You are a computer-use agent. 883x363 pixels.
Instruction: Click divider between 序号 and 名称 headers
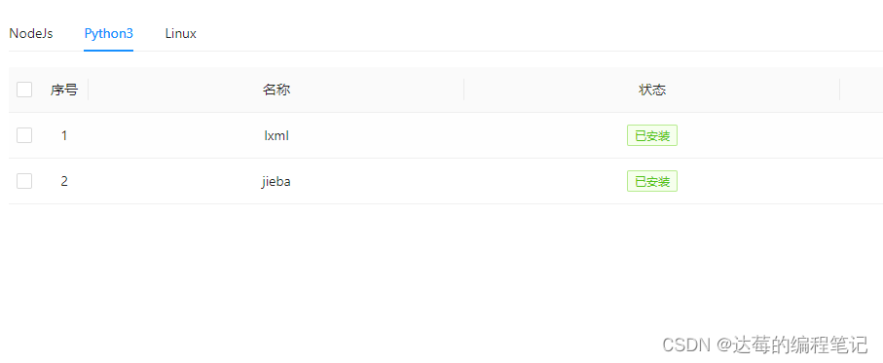[x=89, y=90]
